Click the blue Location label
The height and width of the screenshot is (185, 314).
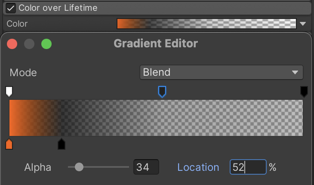(198, 167)
